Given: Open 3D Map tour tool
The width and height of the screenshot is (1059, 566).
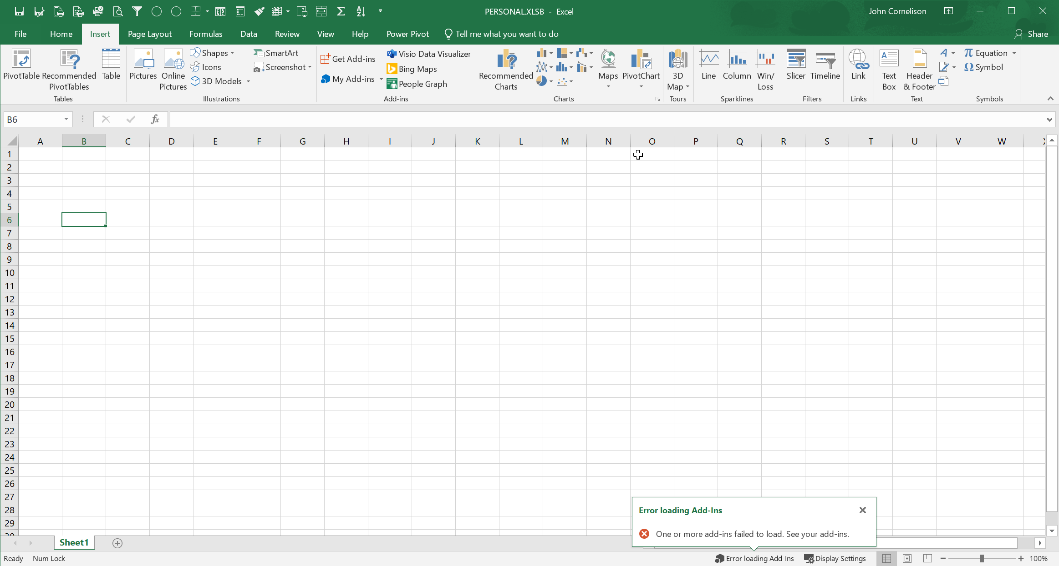Looking at the screenshot, I should pos(677,70).
